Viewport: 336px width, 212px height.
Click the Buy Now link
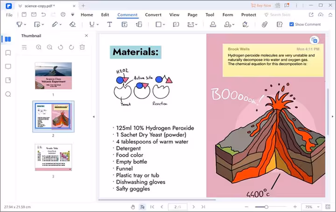[x=261, y=6]
